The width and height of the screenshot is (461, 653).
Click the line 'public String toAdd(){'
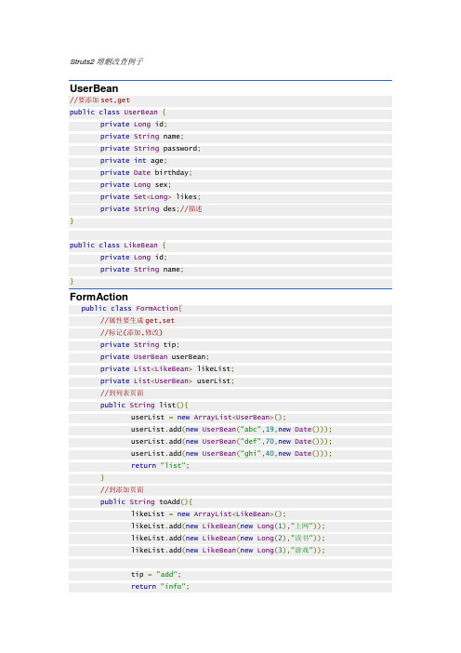click(146, 501)
